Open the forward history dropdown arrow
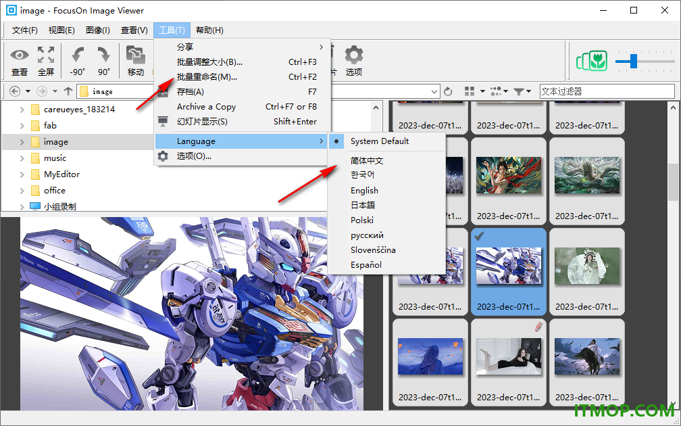Image resolution: width=681 pixels, height=426 pixels. click(x=55, y=91)
